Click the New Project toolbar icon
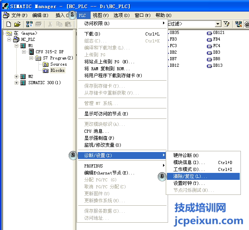Screen dimensions: 249x230 9,24
